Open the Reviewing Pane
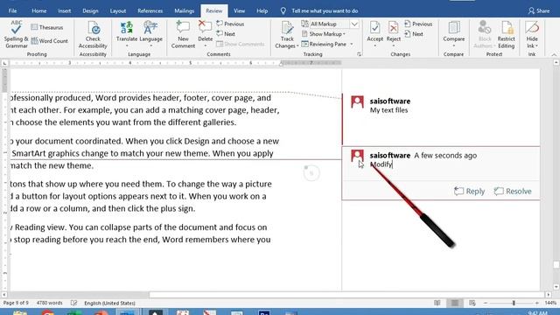The image size is (560, 315). coord(324,44)
